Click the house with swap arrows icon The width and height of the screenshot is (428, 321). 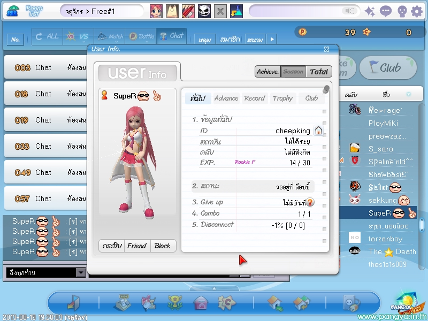(x=301, y=303)
